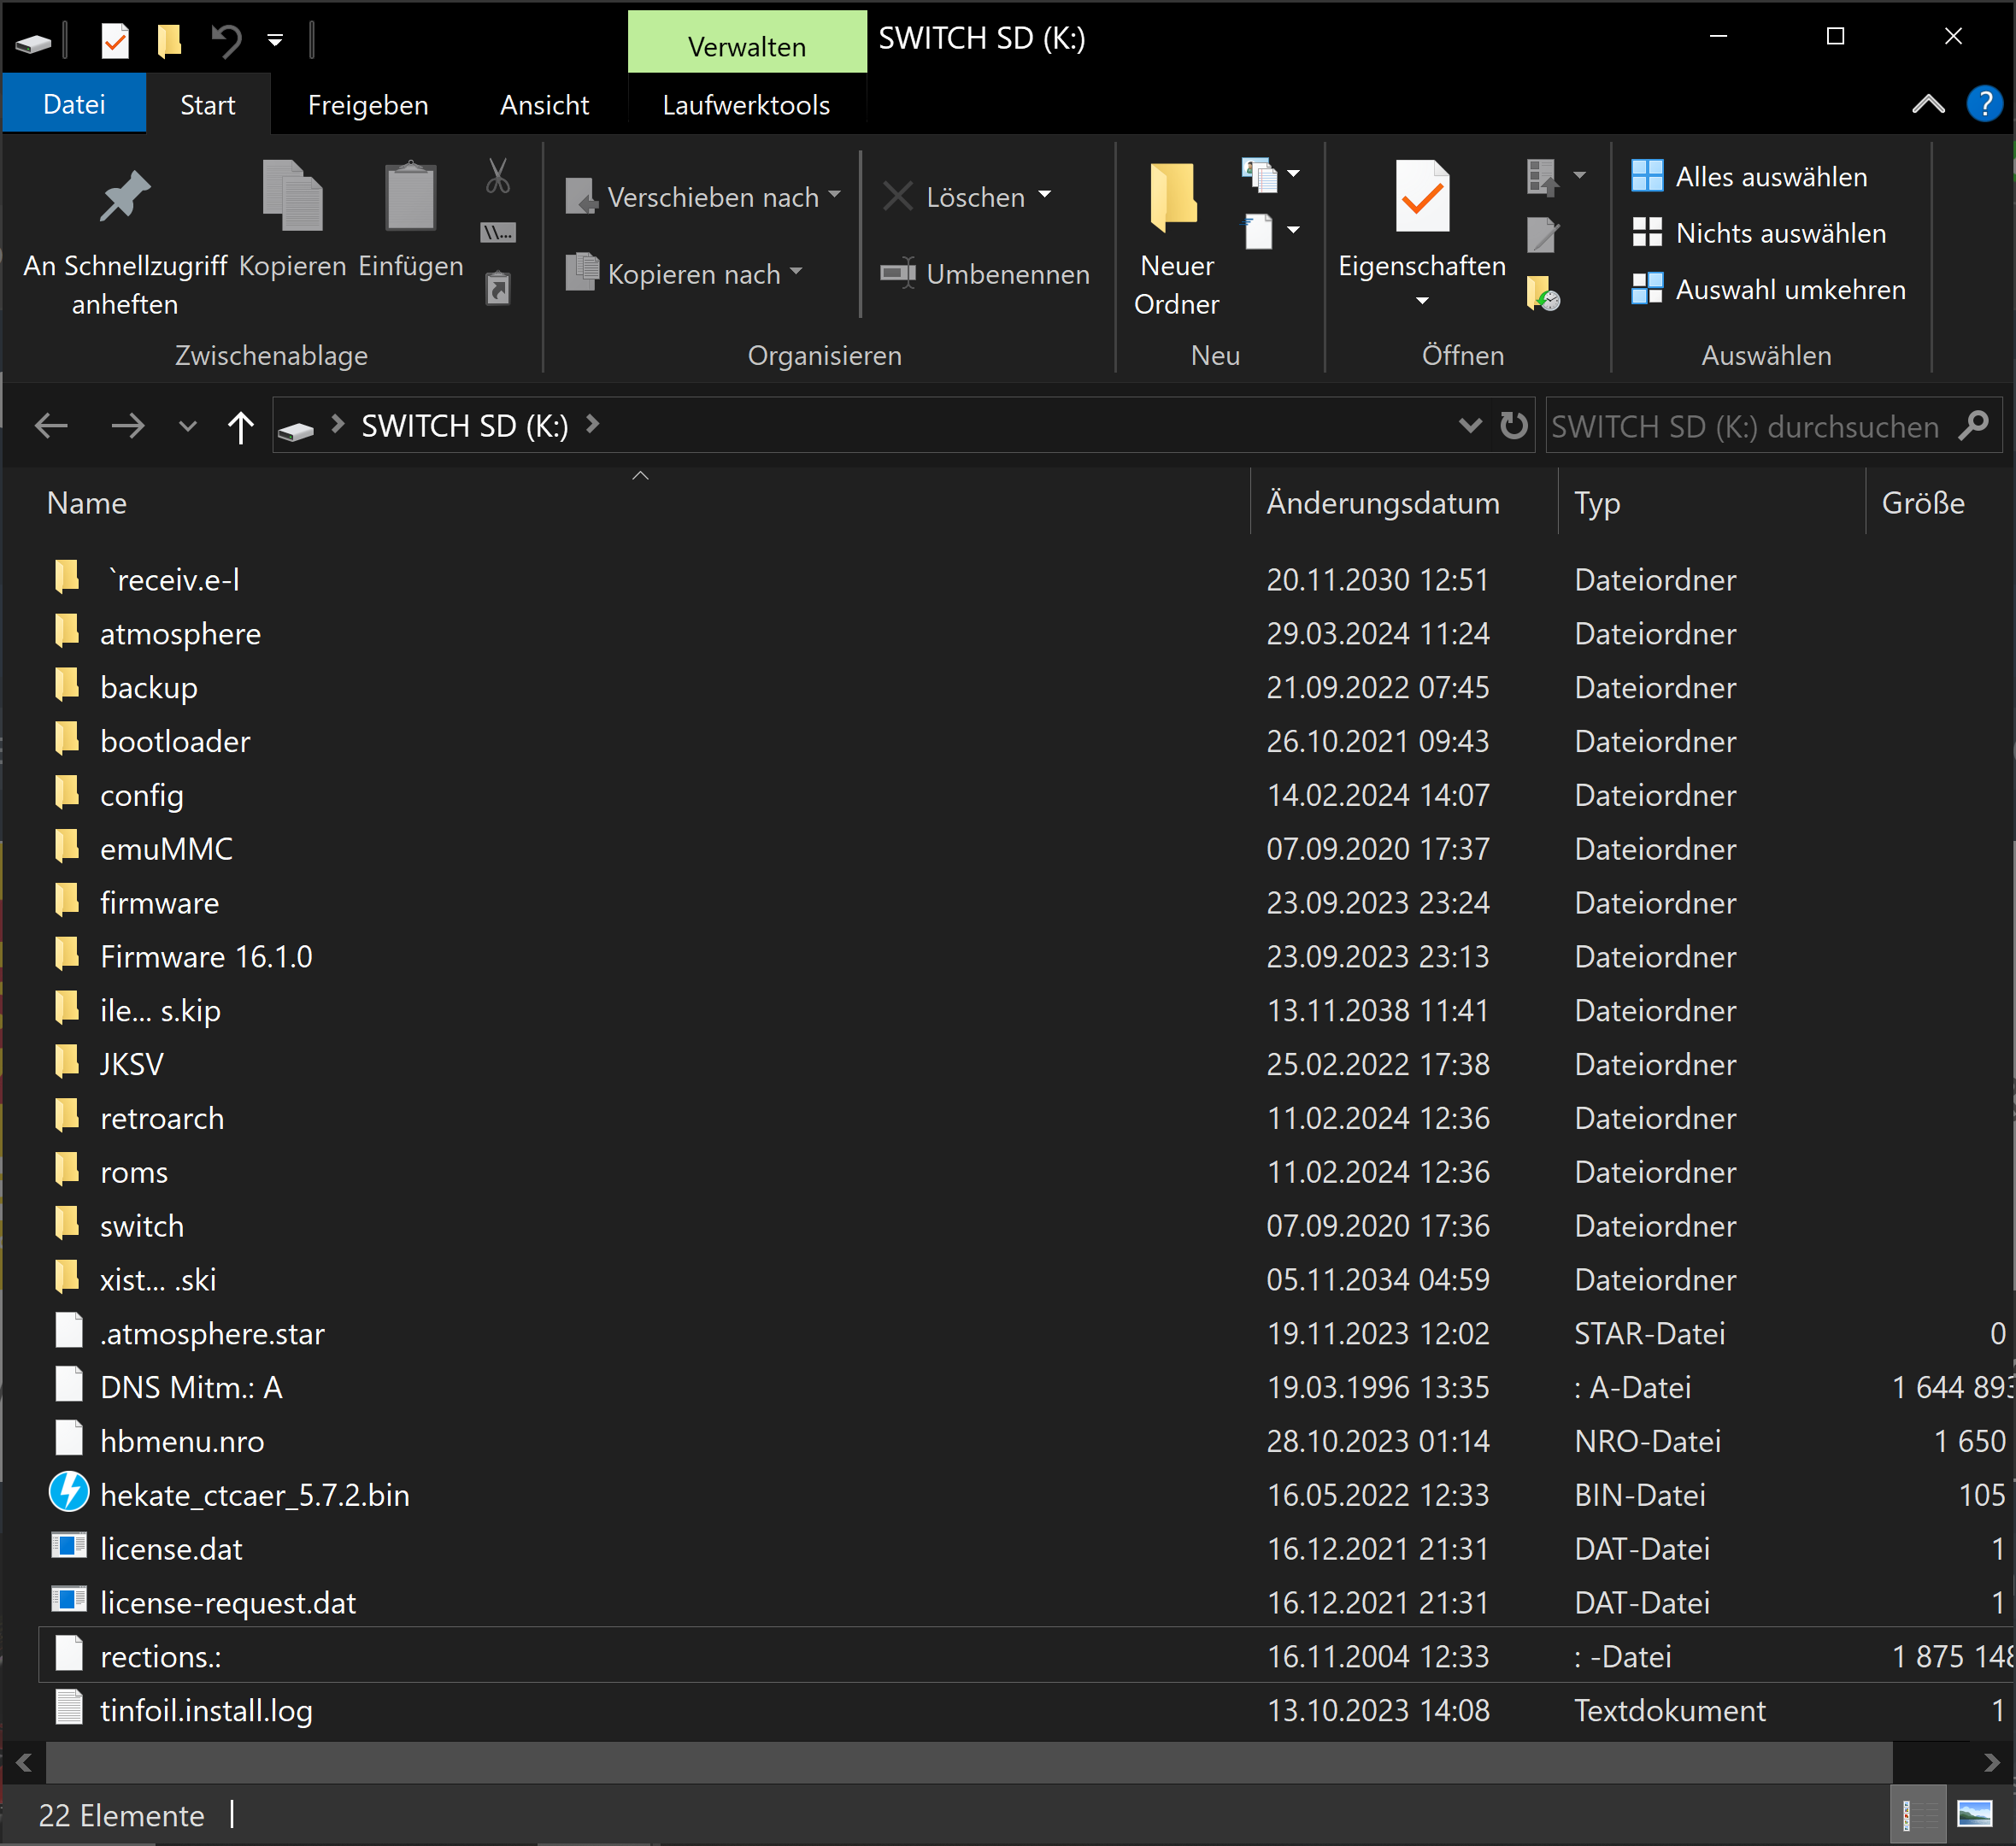Click the help question mark icon
This screenshot has height=1846, width=2016.
(1984, 104)
